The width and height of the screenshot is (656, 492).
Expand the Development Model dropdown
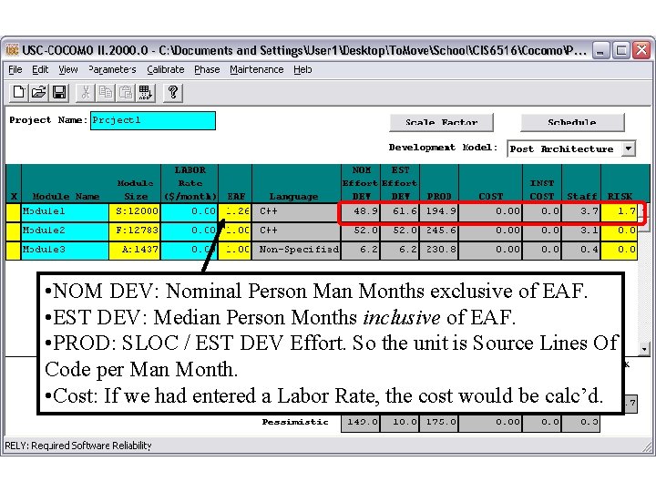(x=629, y=149)
